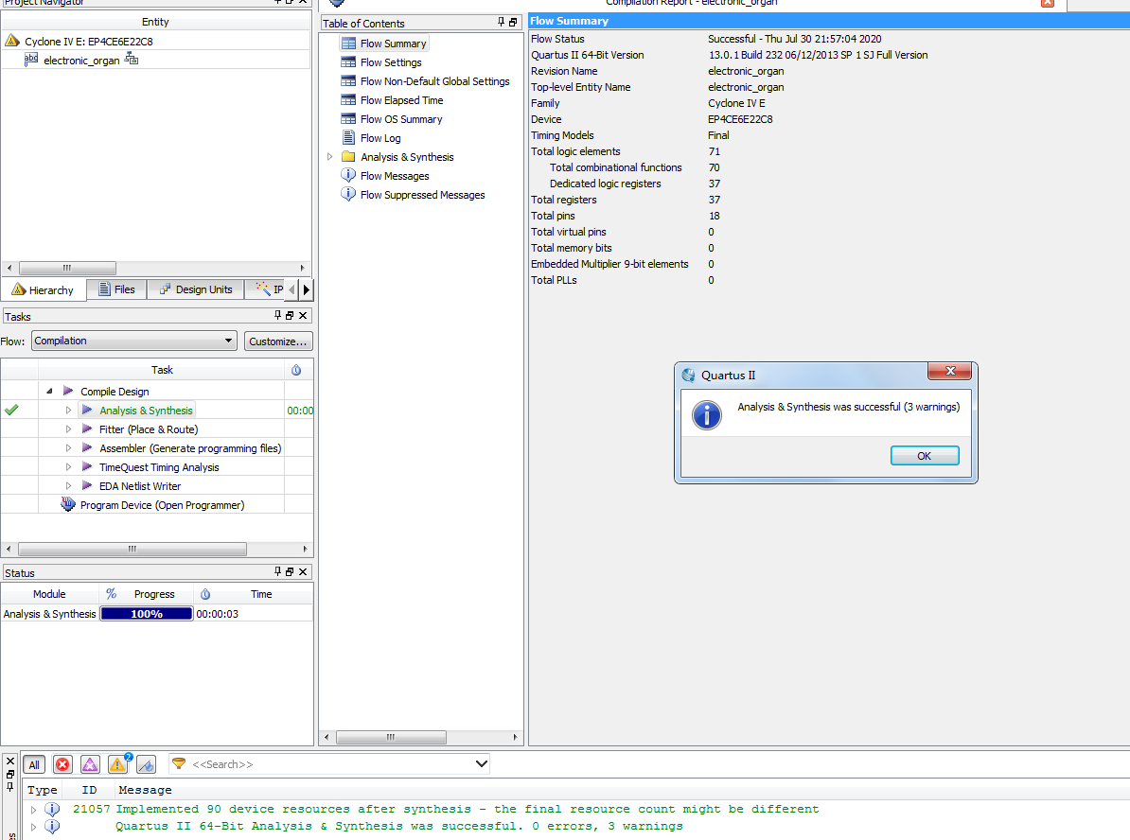Switch to the Design Units tab
This screenshot has height=840, width=1130.
[x=196, y=289]
